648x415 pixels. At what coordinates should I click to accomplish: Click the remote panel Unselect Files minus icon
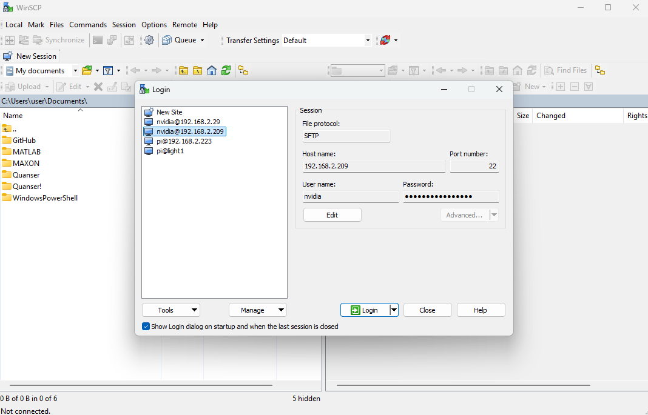click(575, 87)
